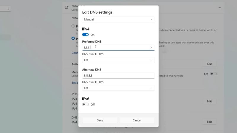
Task: Click Edit button beside IP assignment
Action: [x=209, y=101]
